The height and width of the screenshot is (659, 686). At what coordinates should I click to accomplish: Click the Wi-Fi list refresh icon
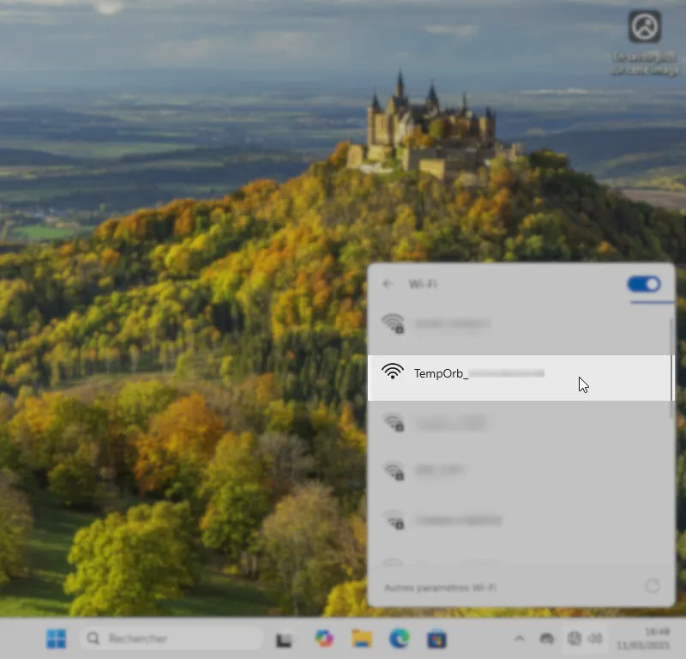click(652, 587)
